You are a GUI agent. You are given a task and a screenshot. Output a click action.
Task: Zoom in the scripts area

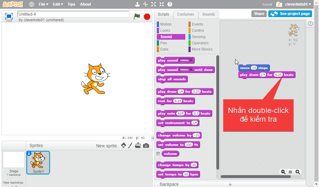point(298,172)
